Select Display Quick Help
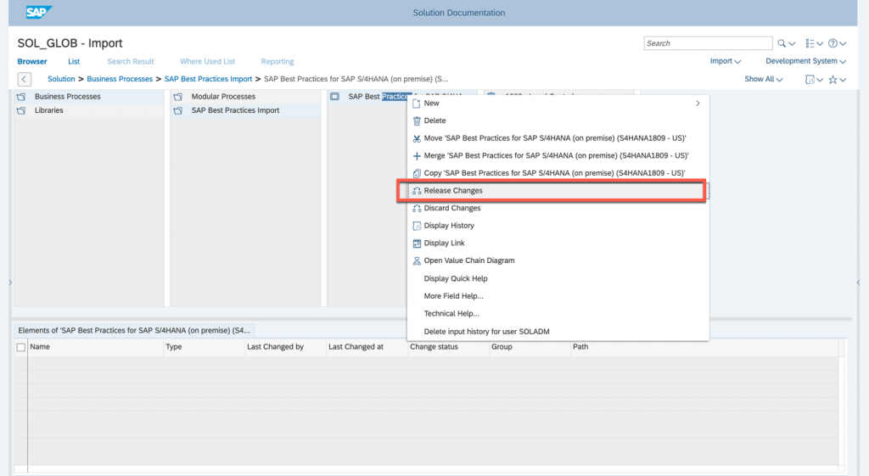This screenshot has width=869, height=476. point(558,279)
